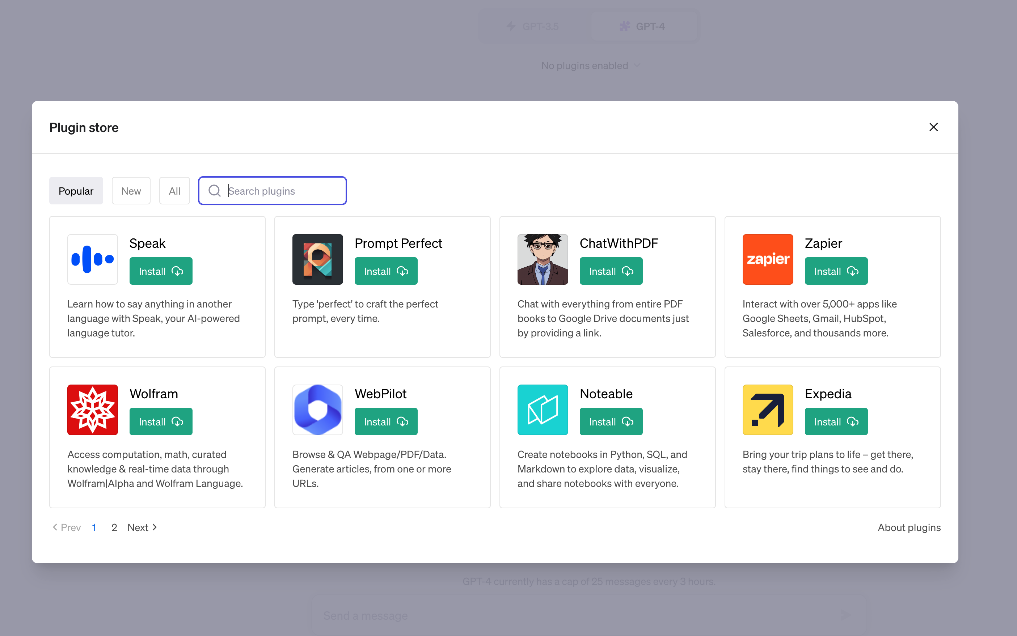Install the WebPilot plugin

(x=386, y=421)
